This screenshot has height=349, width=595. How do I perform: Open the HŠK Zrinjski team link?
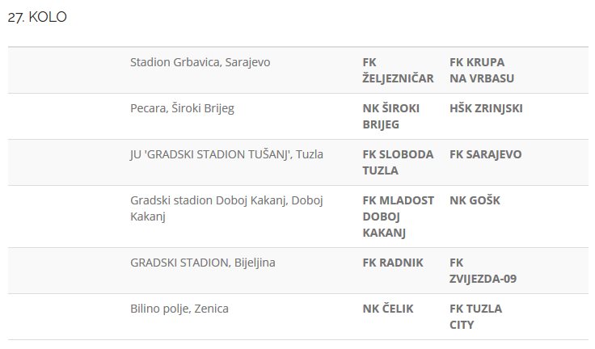[486, 108]
